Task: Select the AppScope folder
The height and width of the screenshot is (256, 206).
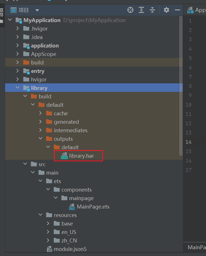Action: point(43,54)
